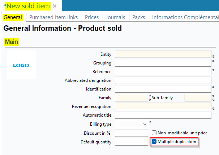Go to the Journals tab
Image resolution: width=219 pixels, height=155 pixels.
(x=116, y=17)
